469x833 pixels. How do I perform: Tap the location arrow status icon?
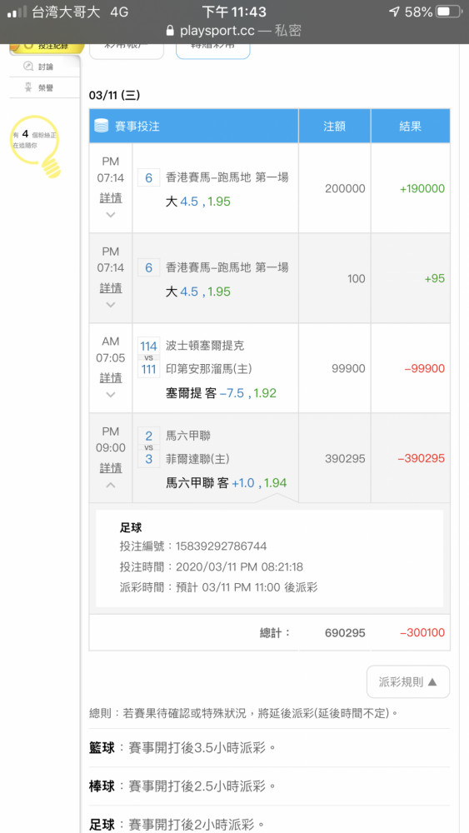(394, 12)
